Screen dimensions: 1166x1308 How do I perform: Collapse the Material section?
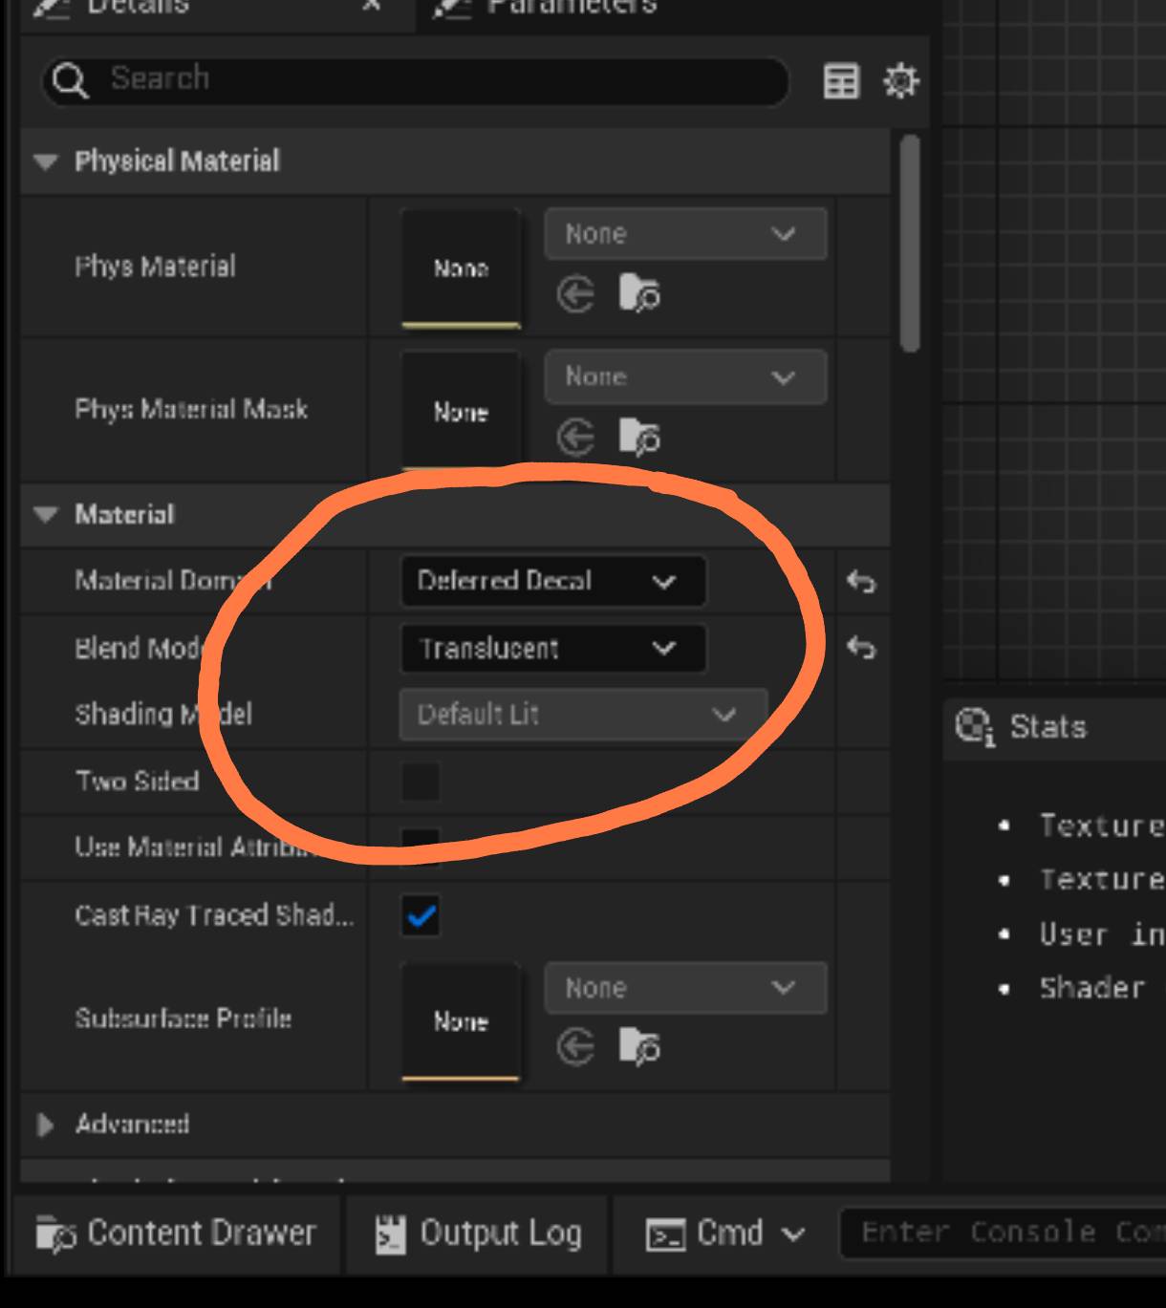(45, 515)
